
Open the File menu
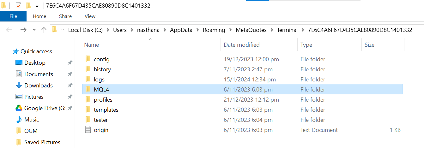click(x=13, y=16)
